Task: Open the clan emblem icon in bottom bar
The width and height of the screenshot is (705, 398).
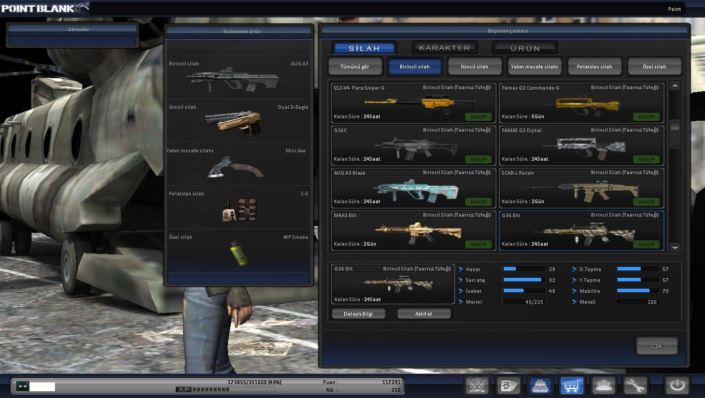Action: [477, 386]
